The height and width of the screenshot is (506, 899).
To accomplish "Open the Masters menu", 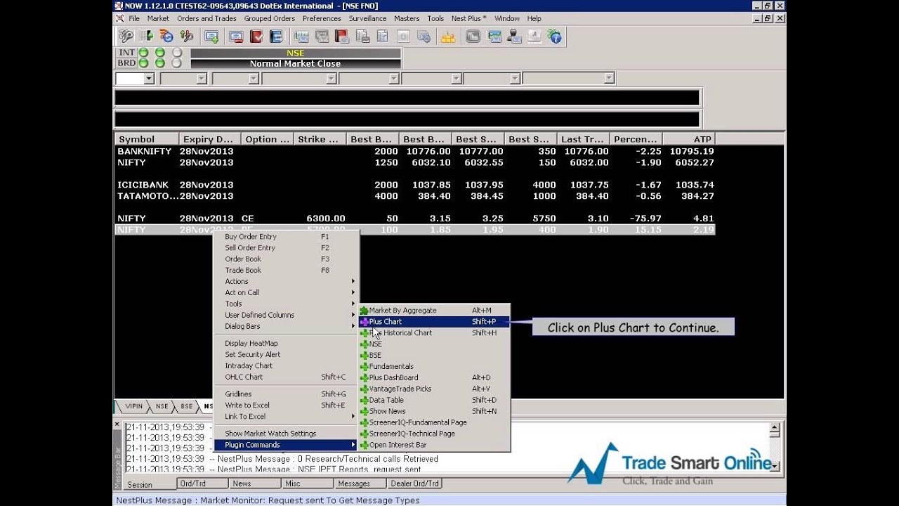I will click(407, 18).
